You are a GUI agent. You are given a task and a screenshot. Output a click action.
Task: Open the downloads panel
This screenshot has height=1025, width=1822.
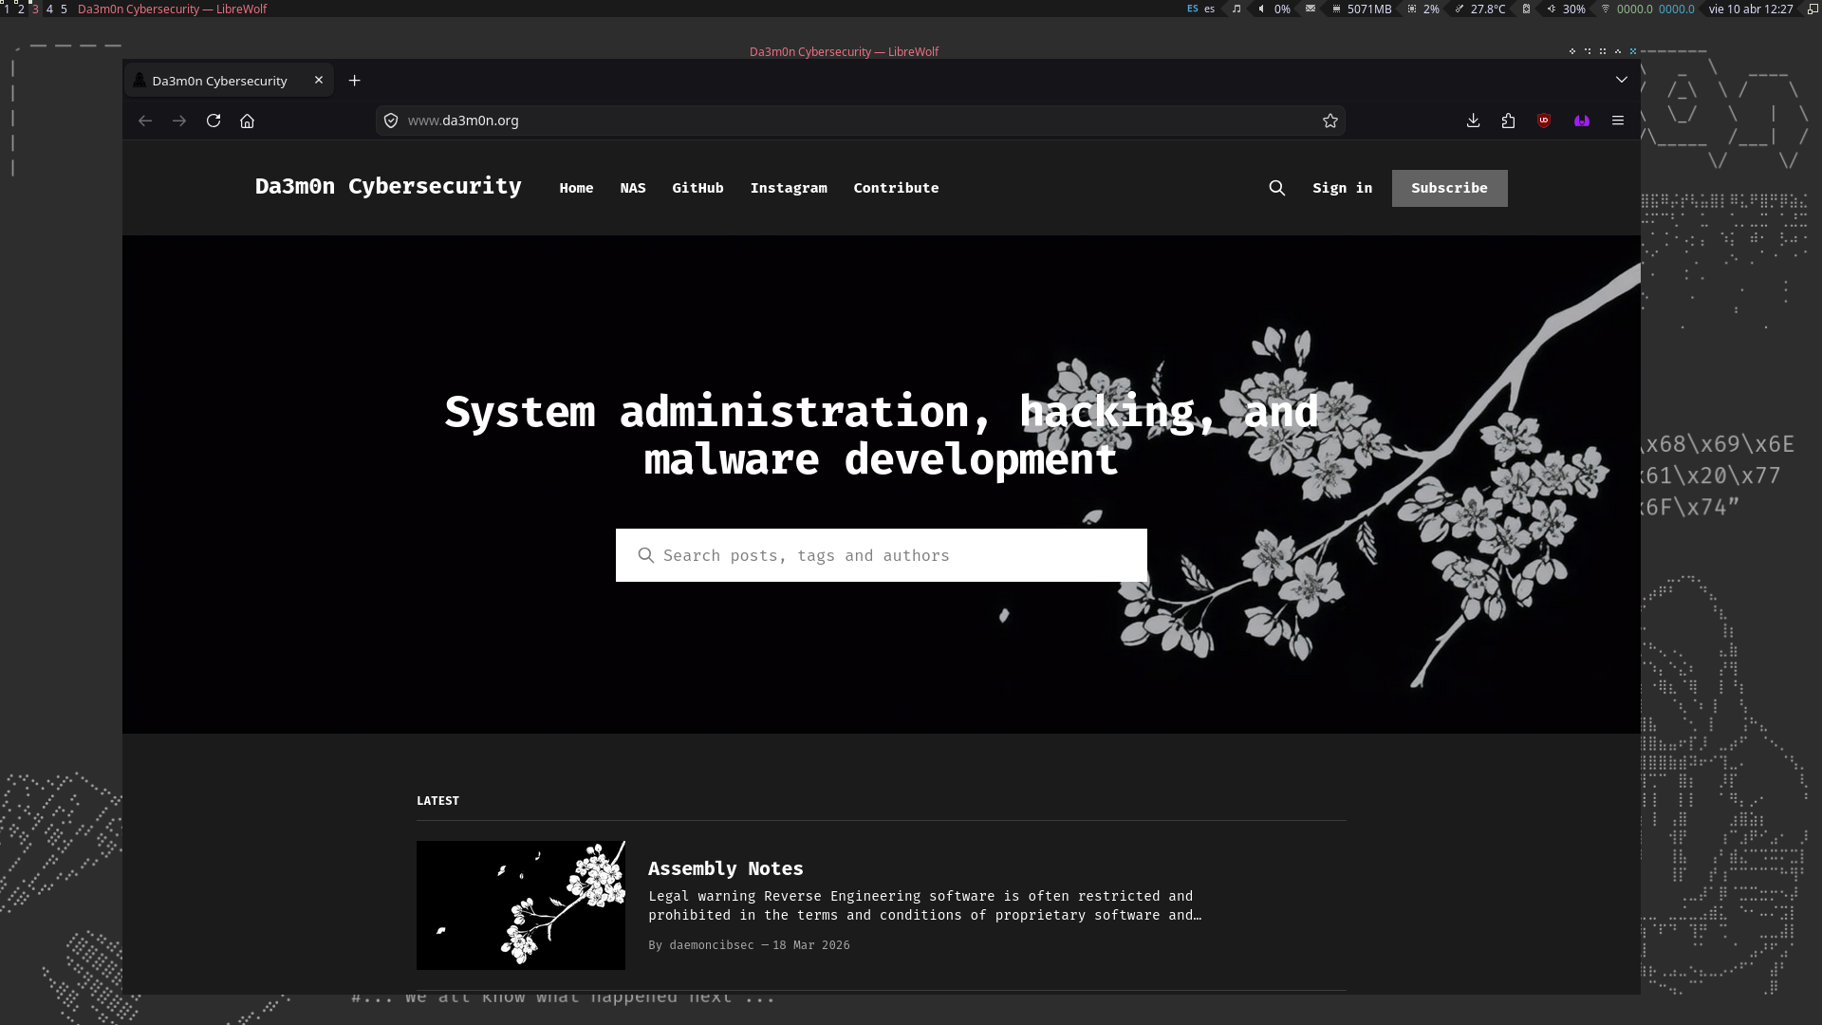click(1473, 121)
